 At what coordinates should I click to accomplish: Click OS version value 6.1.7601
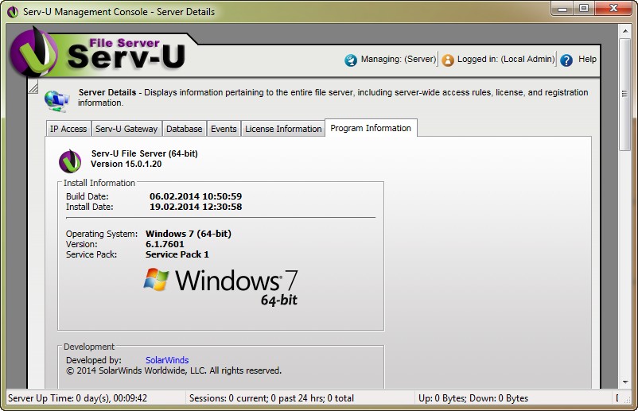pos(165,244)
